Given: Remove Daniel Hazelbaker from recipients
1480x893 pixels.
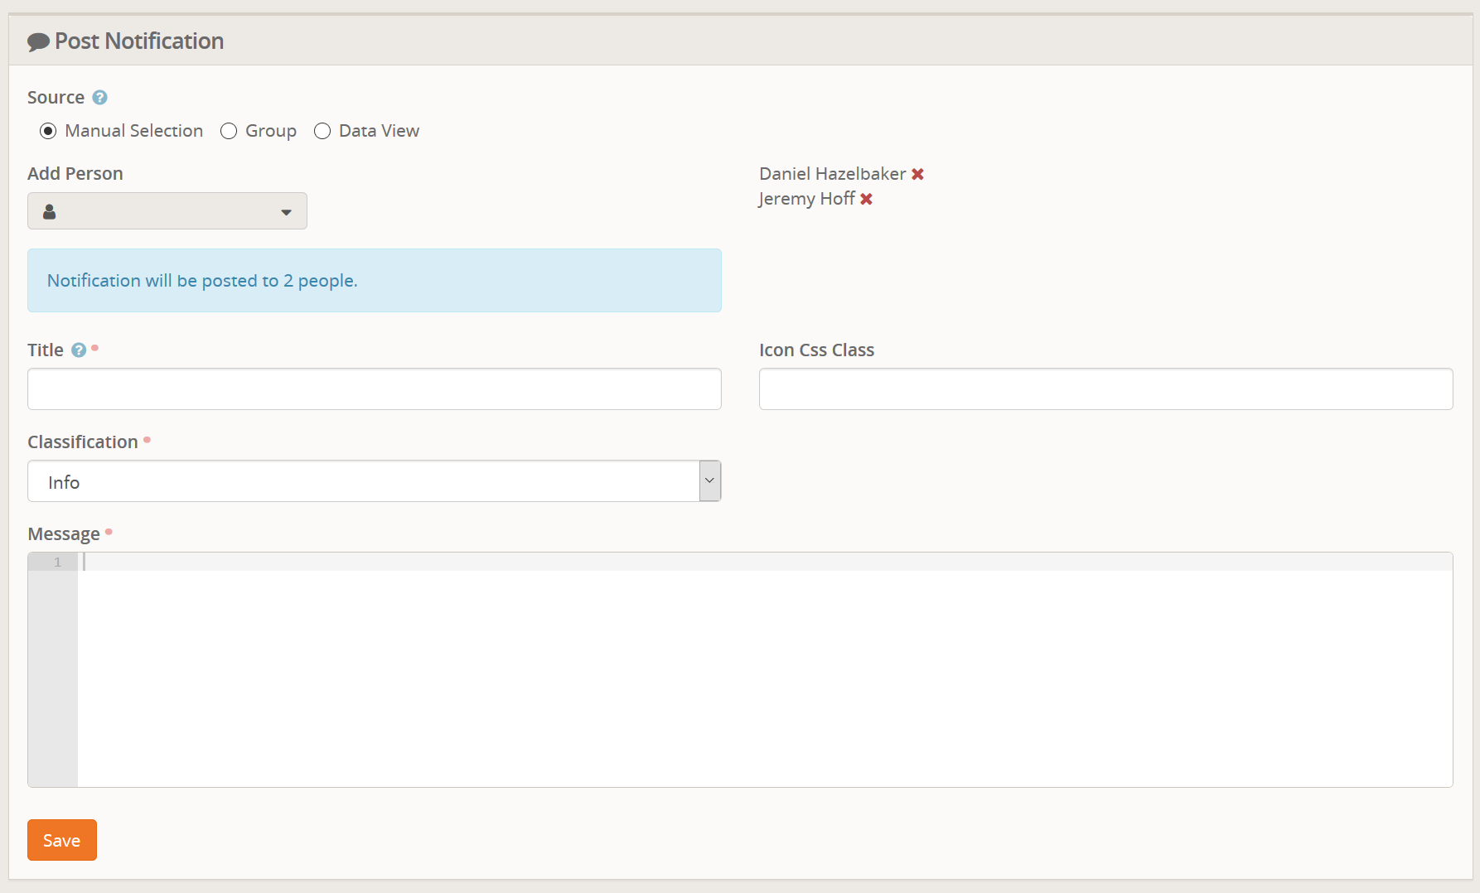Looking at the screenshot, I should pyautogui.click(x=917, y=174).
